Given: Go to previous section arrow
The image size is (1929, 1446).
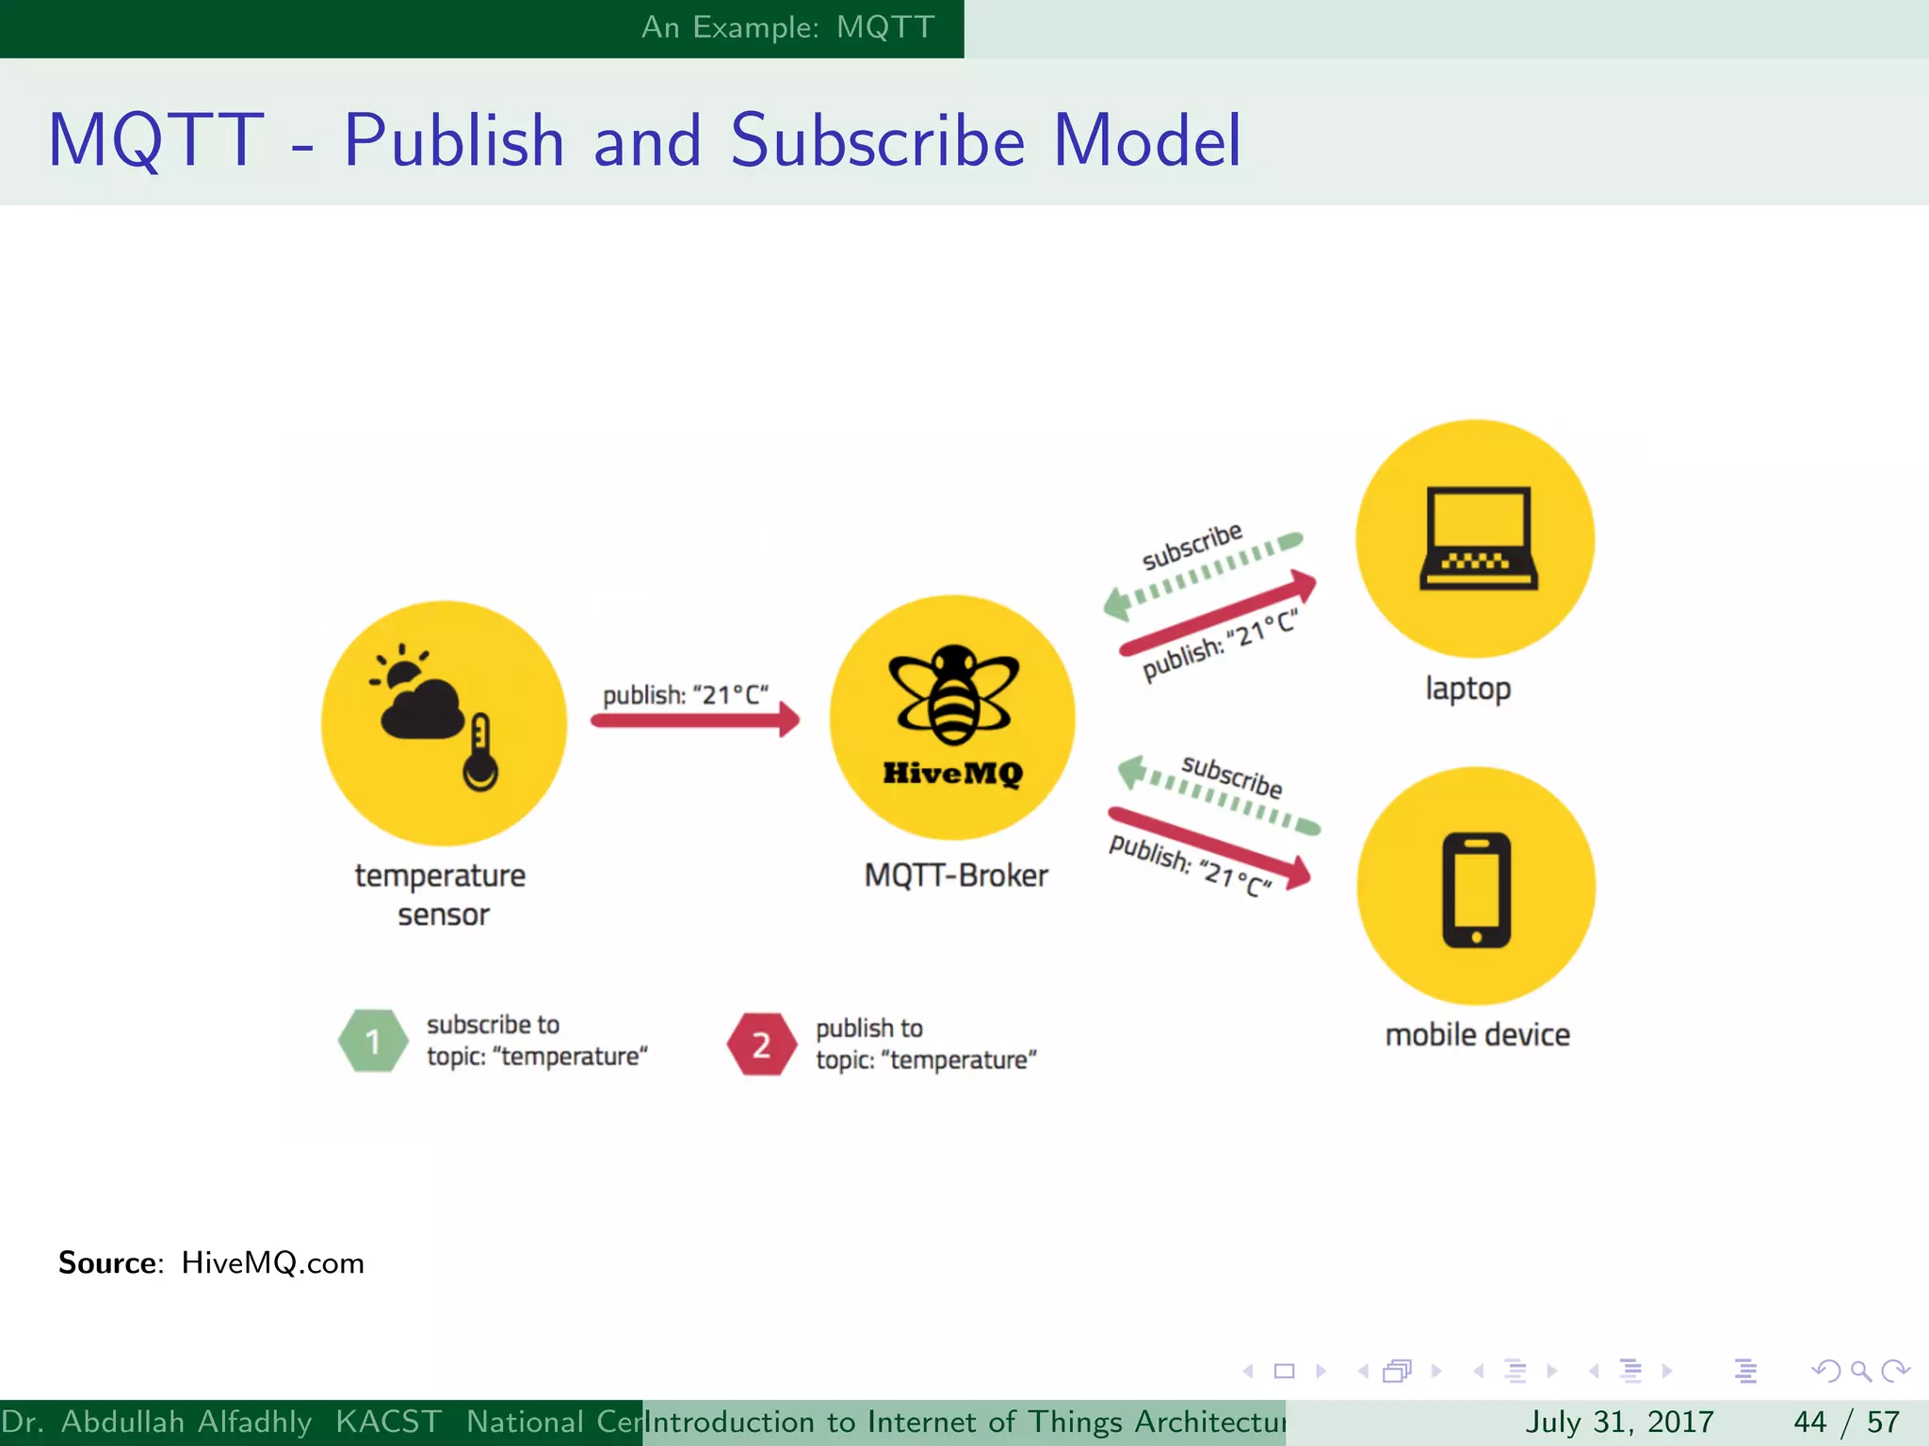Looking at the screenshot, I should click(1594, 1372).
